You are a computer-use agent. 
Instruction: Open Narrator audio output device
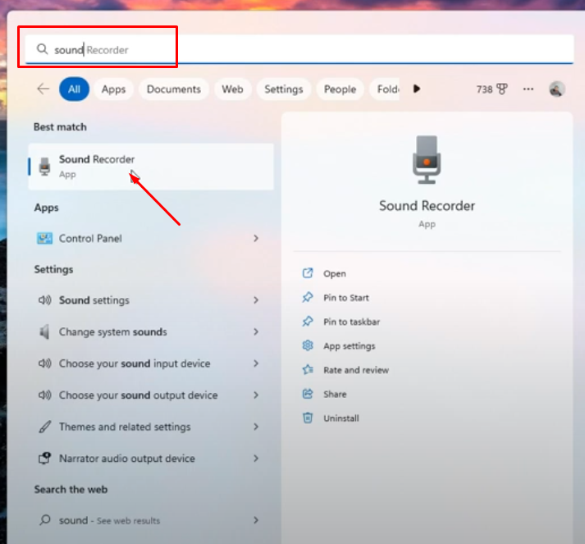[151, 459]
